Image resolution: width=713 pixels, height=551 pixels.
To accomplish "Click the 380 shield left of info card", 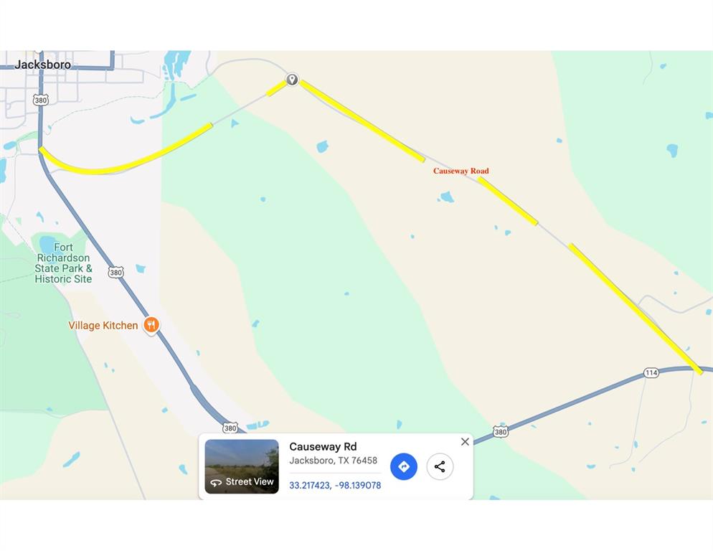I will 230,428.
